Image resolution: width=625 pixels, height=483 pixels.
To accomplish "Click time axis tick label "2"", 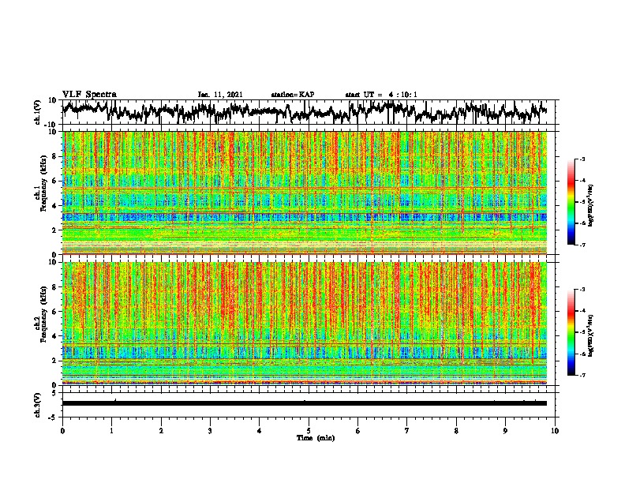I will tap(161, 431).
